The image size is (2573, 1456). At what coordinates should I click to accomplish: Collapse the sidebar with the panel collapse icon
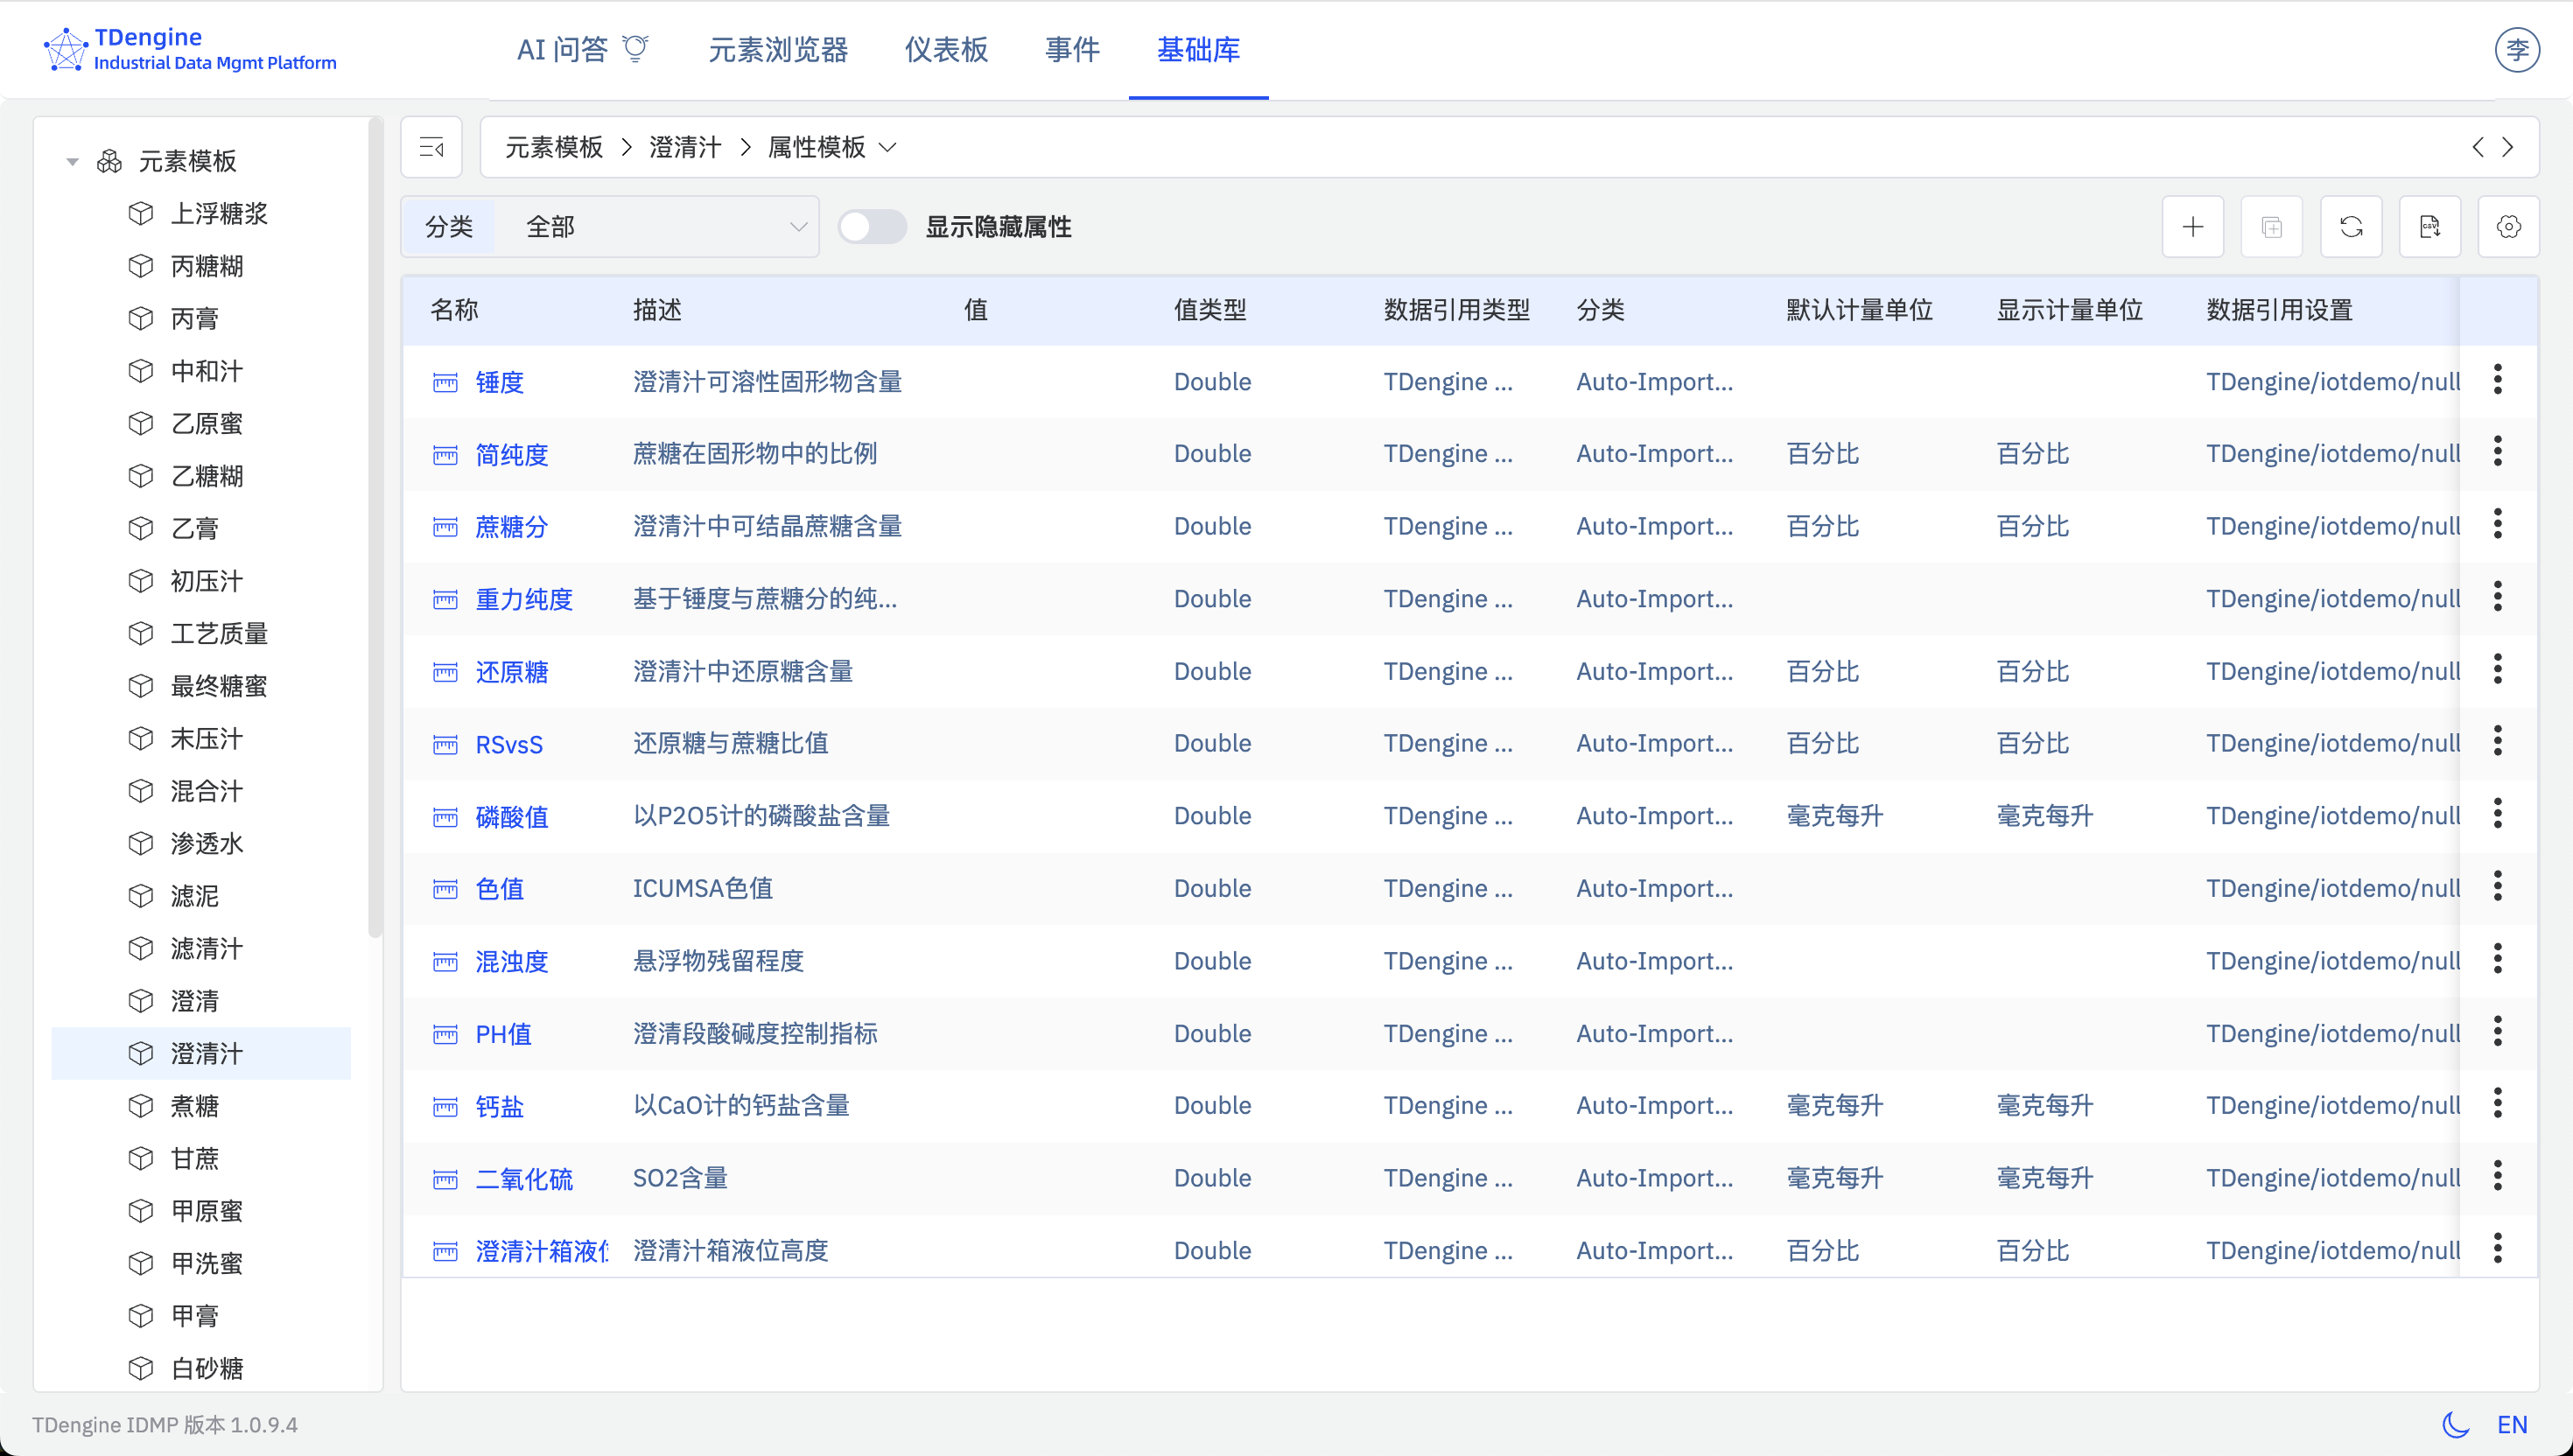click(431, 147)
